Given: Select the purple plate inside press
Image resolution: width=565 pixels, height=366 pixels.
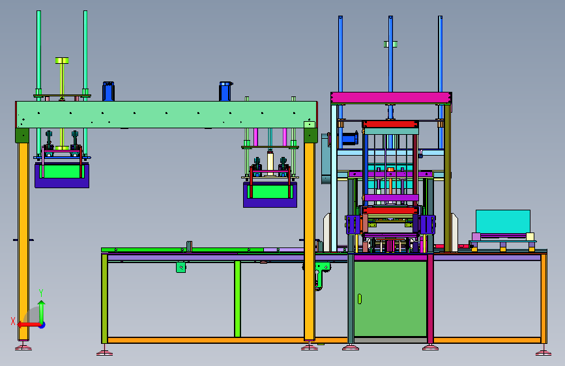Looking at the screenshot, I should pyautogui.click(x=391, y=197).
